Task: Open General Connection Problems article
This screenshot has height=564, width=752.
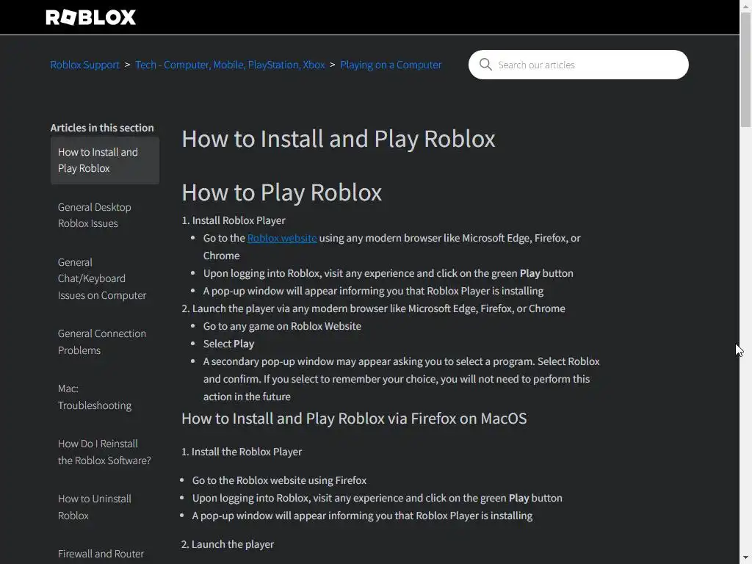Action: [x=101, y=342]
